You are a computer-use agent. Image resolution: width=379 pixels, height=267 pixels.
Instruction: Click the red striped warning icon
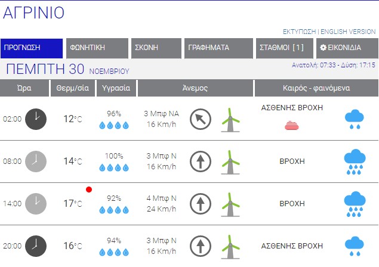pyautogui.click(x=292, y=125)
